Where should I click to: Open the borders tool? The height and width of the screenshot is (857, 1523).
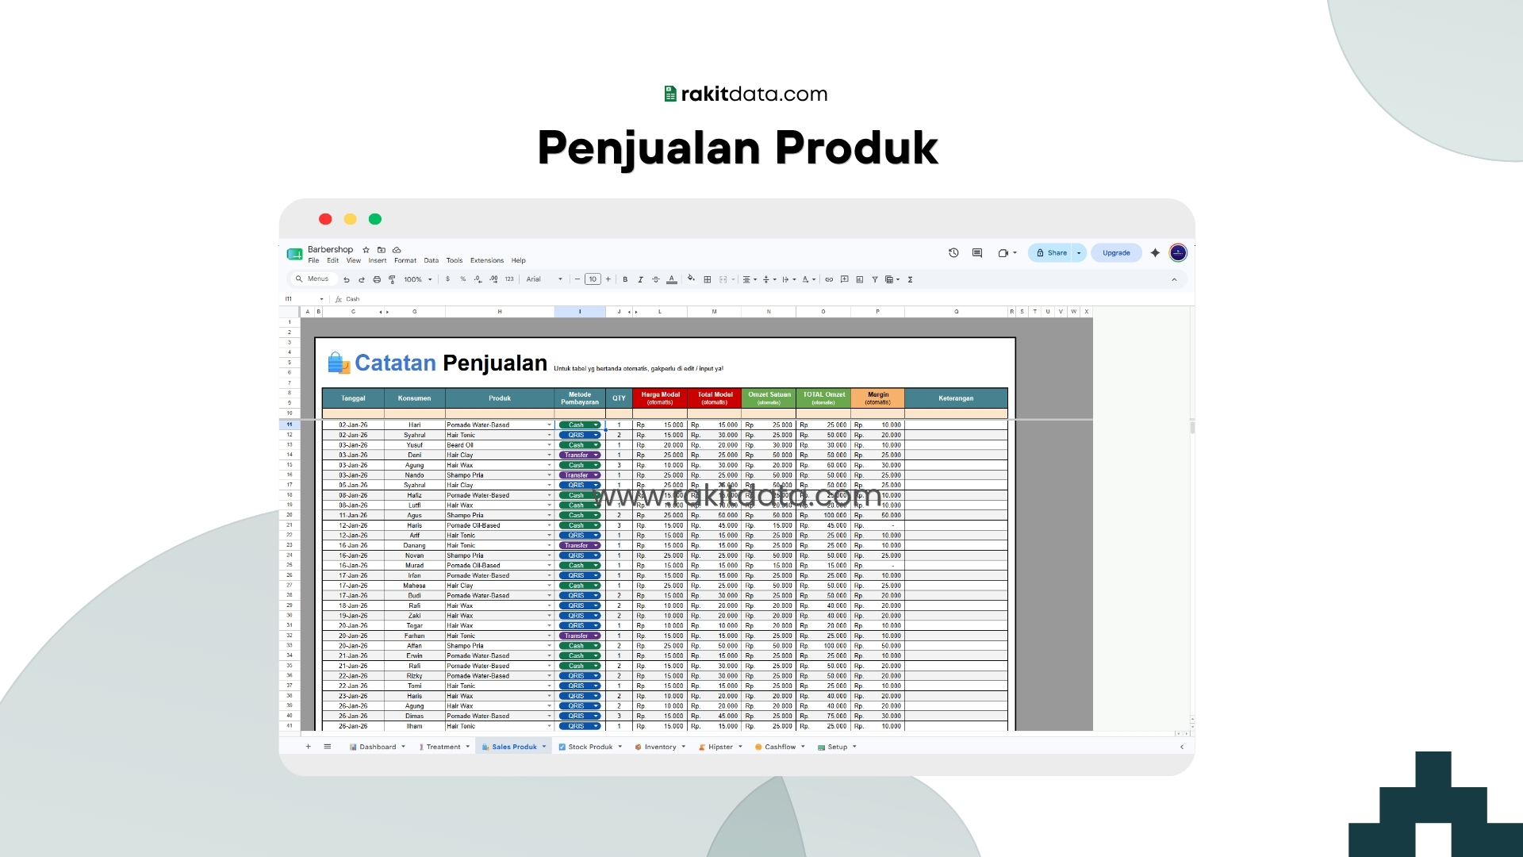point(708,279)
